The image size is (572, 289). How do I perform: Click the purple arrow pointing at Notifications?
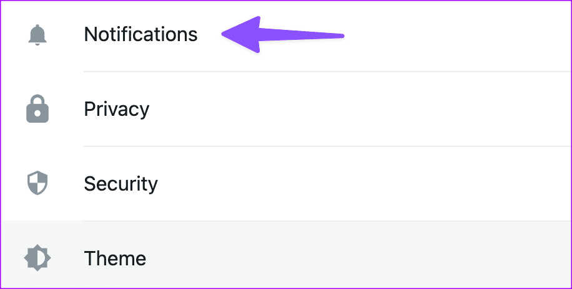283,35
